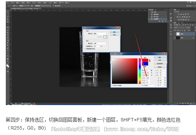Screen dimensions: 196x135
Task: Click the camera snapshot icon in History panel
Action: (x=163, y=21)
